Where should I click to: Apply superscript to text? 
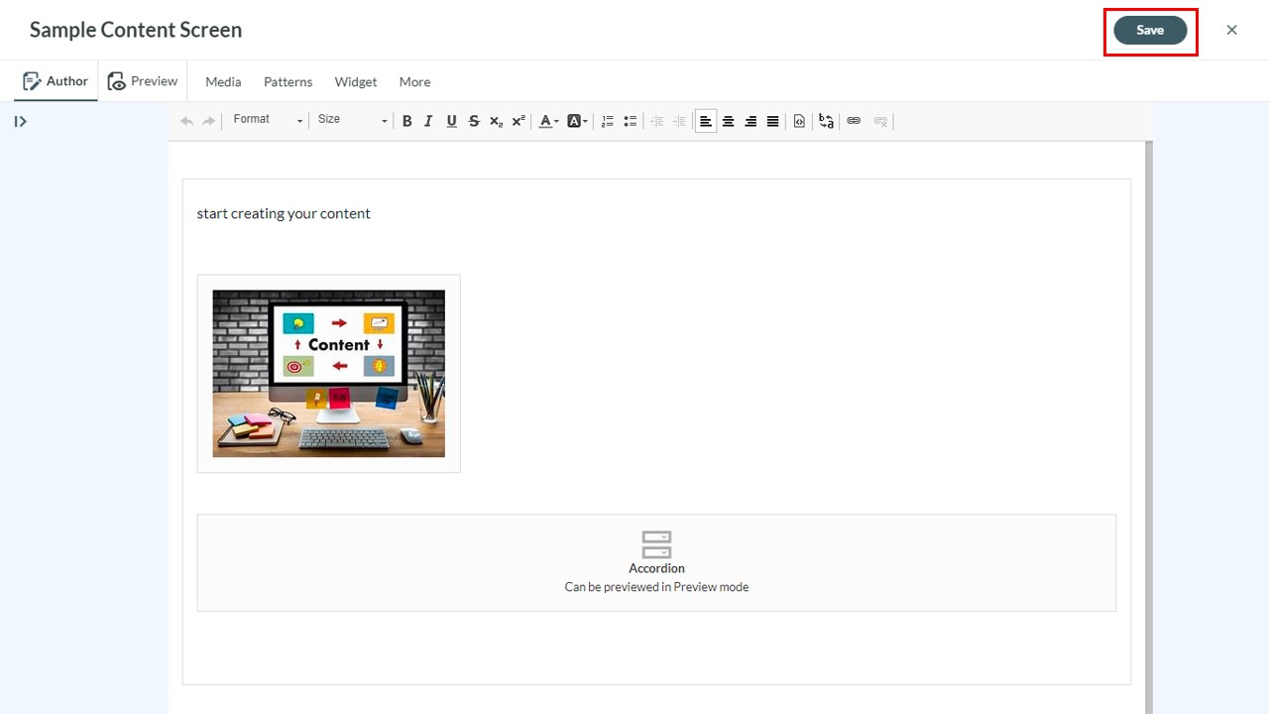[518, 121]
